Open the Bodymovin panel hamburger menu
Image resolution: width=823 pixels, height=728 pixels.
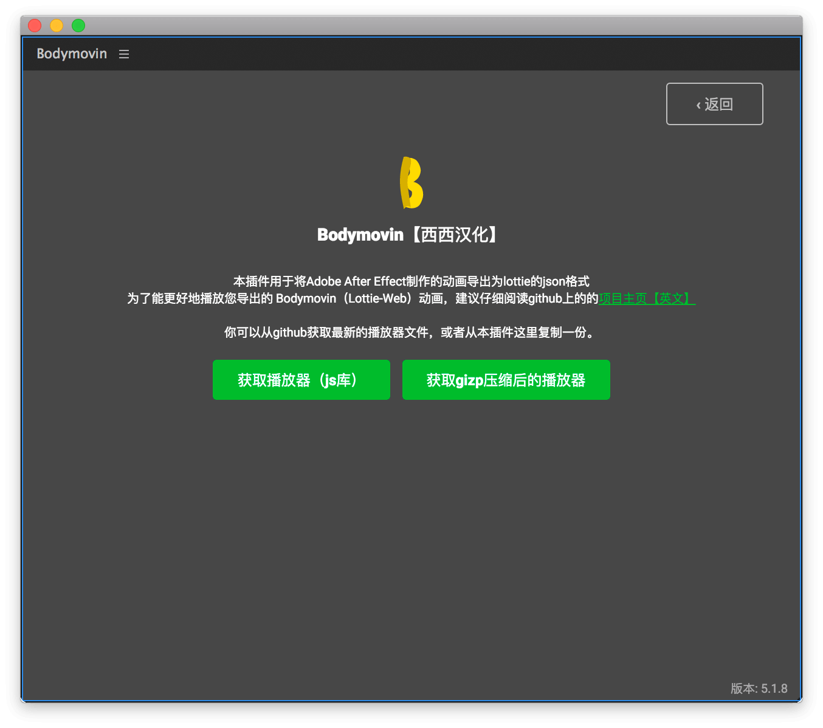click(x=124, y=54)
